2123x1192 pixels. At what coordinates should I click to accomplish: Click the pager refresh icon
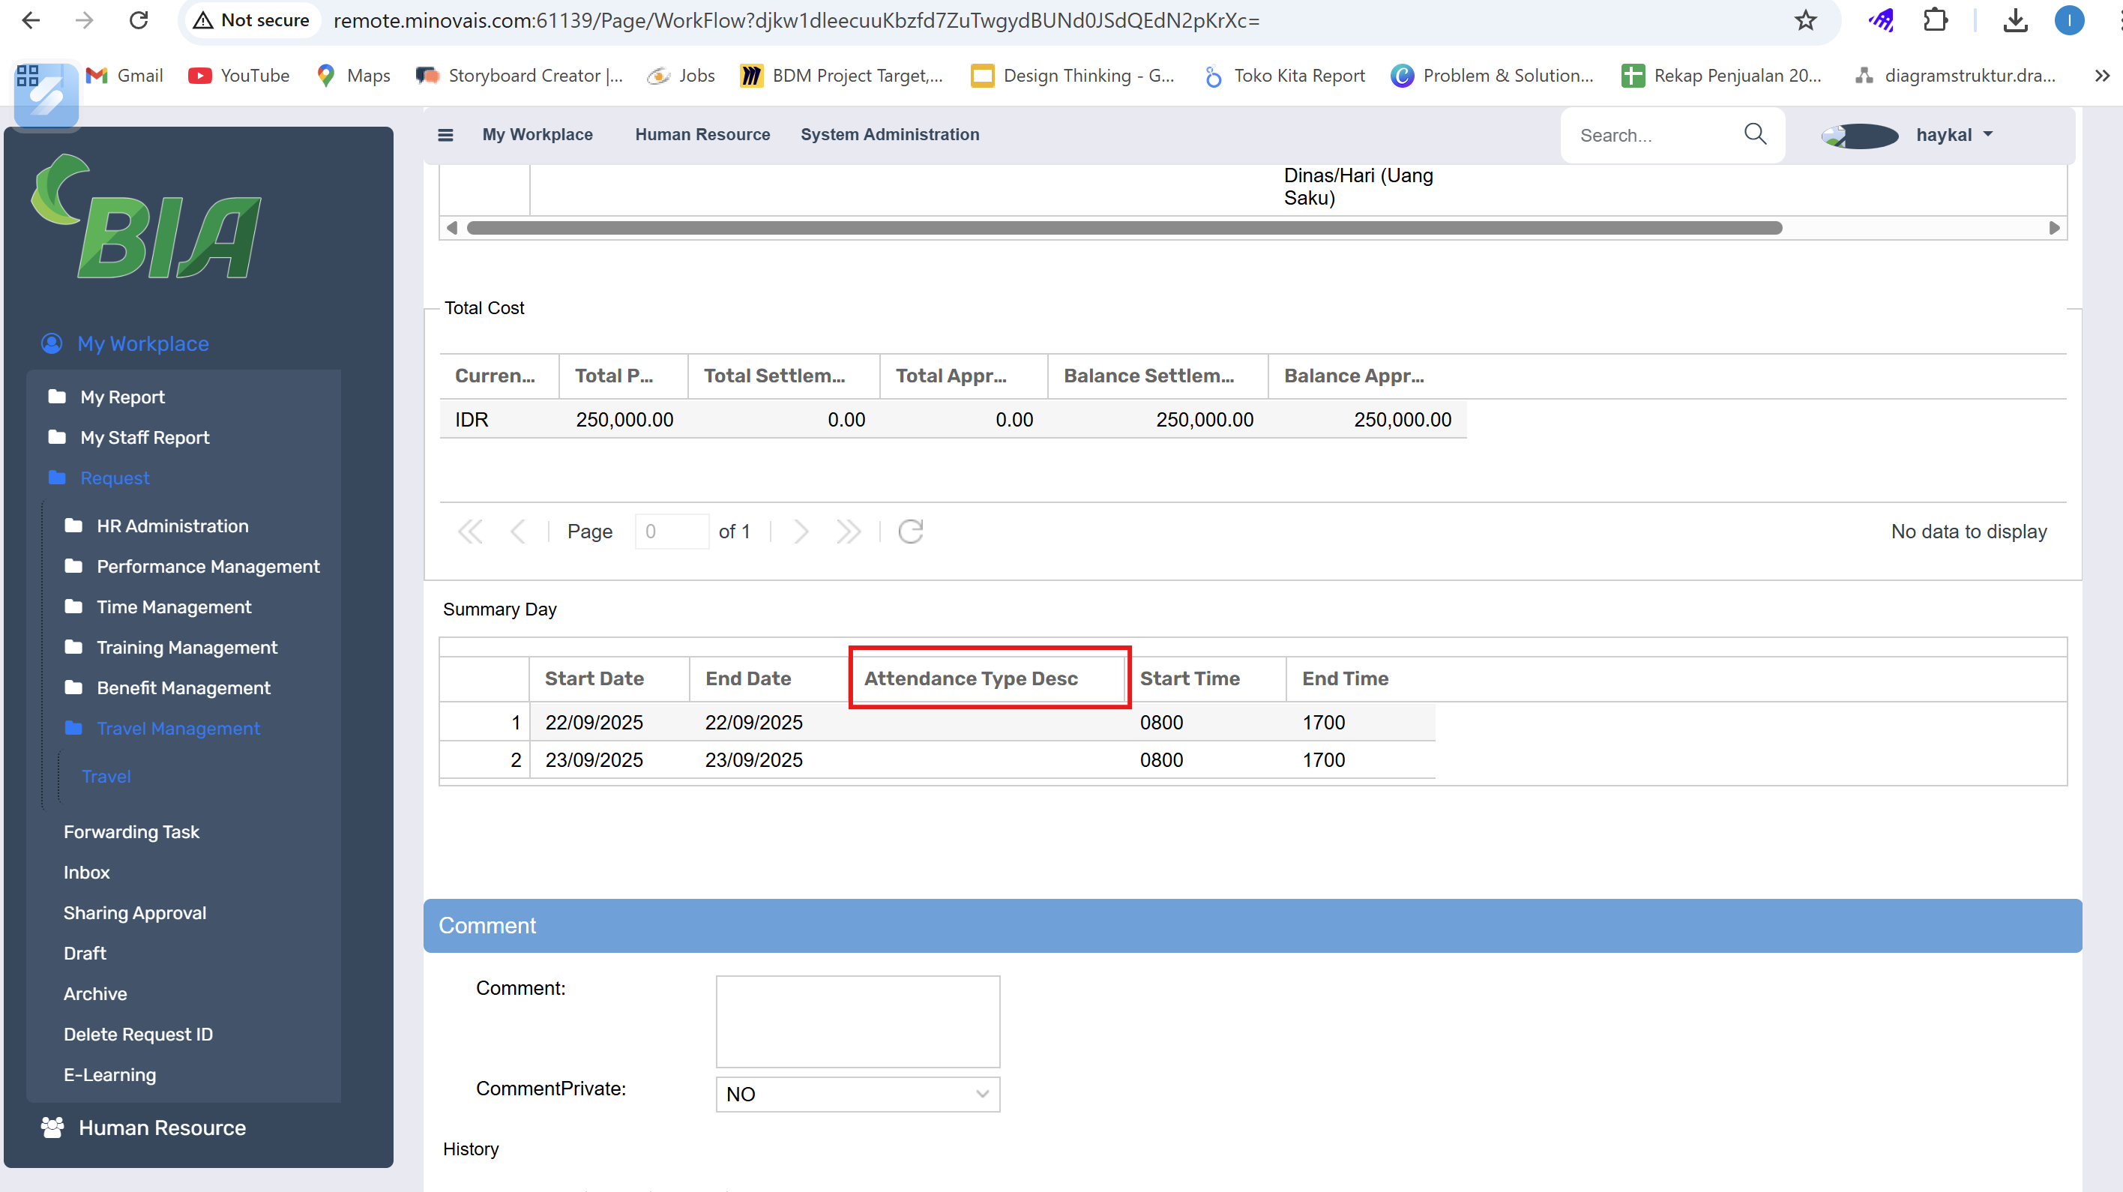(910, 532)
